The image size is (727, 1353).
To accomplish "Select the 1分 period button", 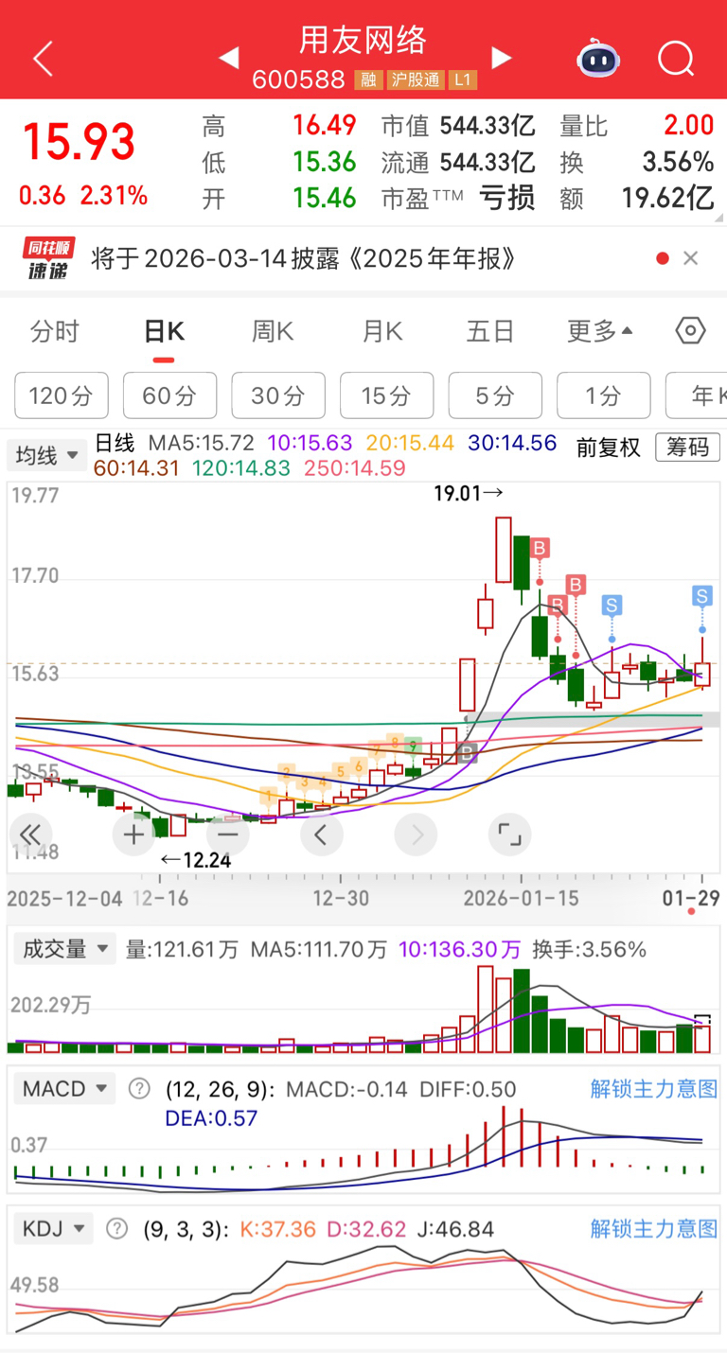I will coord(603,395).
